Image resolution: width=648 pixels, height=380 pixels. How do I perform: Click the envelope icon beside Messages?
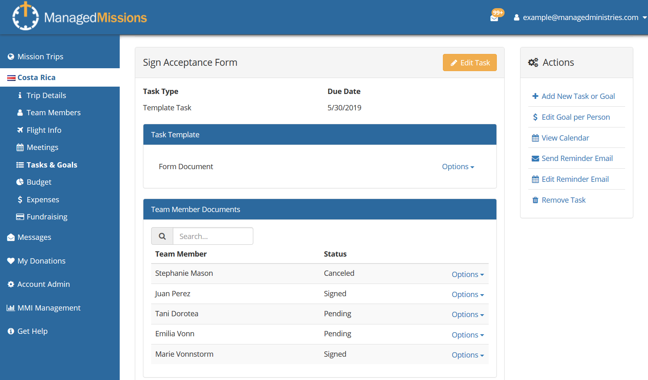(11, 237)
